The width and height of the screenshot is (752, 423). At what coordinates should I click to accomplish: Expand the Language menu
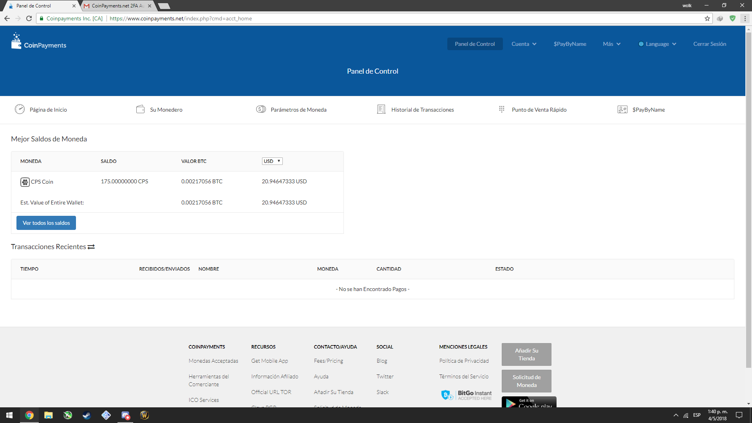[657, 44]
